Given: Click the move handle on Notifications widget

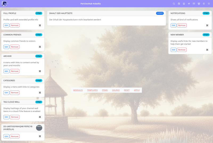Looking at the screenshot, I should (x=207, y=25).
